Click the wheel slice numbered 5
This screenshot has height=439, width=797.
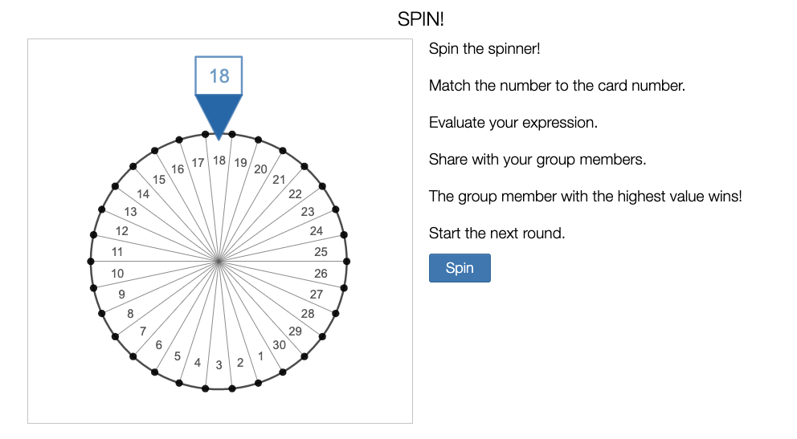coord(177,356)
